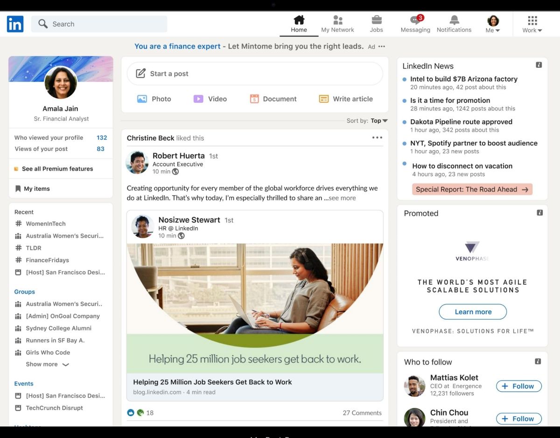Open How to disconnect on vacation story
560x438 pixels.
tap(462, 166)
